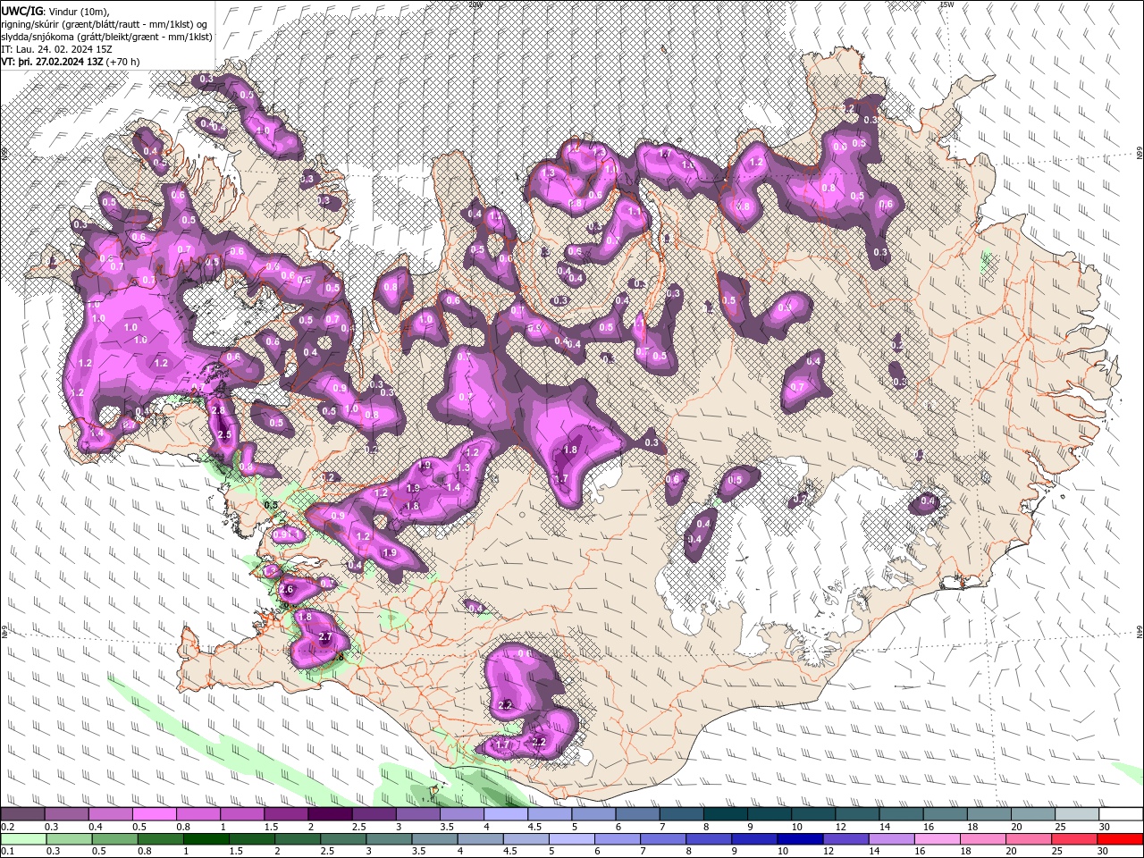The height and width of the screenshot is (858, 1144).
Task: Select the snow legend swatch between 1 and 1.5
Action: 242,813
